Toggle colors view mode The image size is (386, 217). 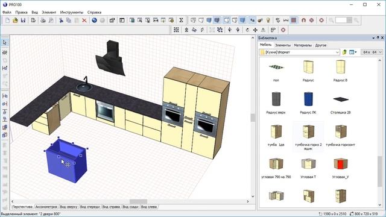click(209, 20)
